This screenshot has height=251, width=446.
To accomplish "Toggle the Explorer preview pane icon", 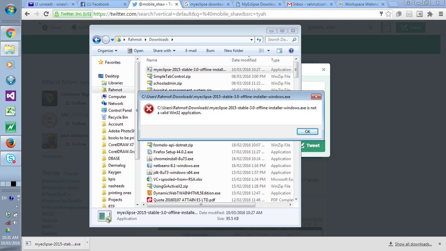I will [279, 51].
